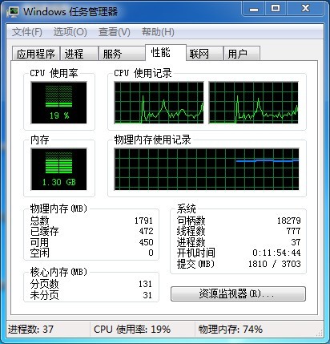
Task: Open the 查看(V) menu
Action: click(115, 32)
